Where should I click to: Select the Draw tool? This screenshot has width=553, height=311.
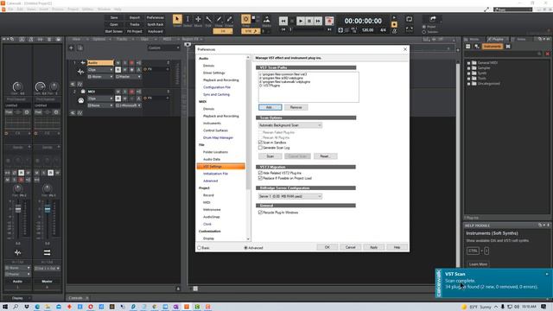219,19
